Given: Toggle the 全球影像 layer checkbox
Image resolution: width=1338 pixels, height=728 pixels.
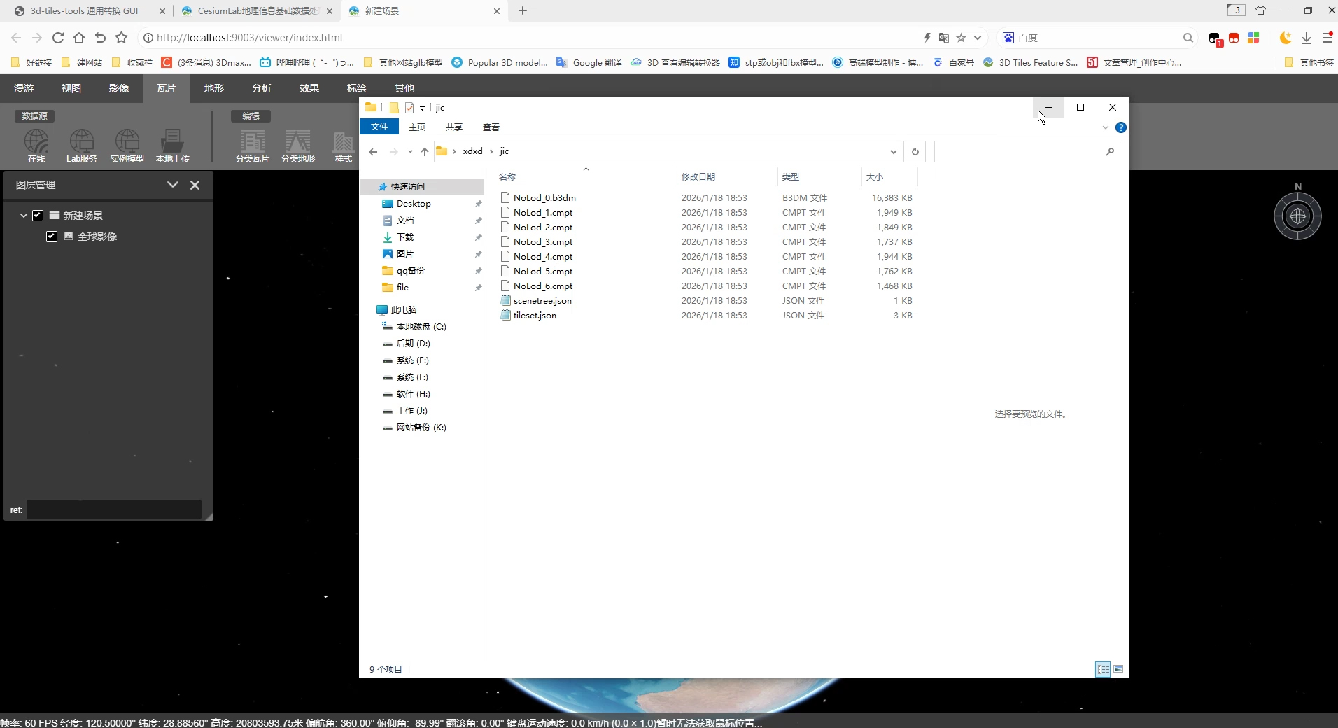Looking at the screenshot, I should click(x=51, y=237).
